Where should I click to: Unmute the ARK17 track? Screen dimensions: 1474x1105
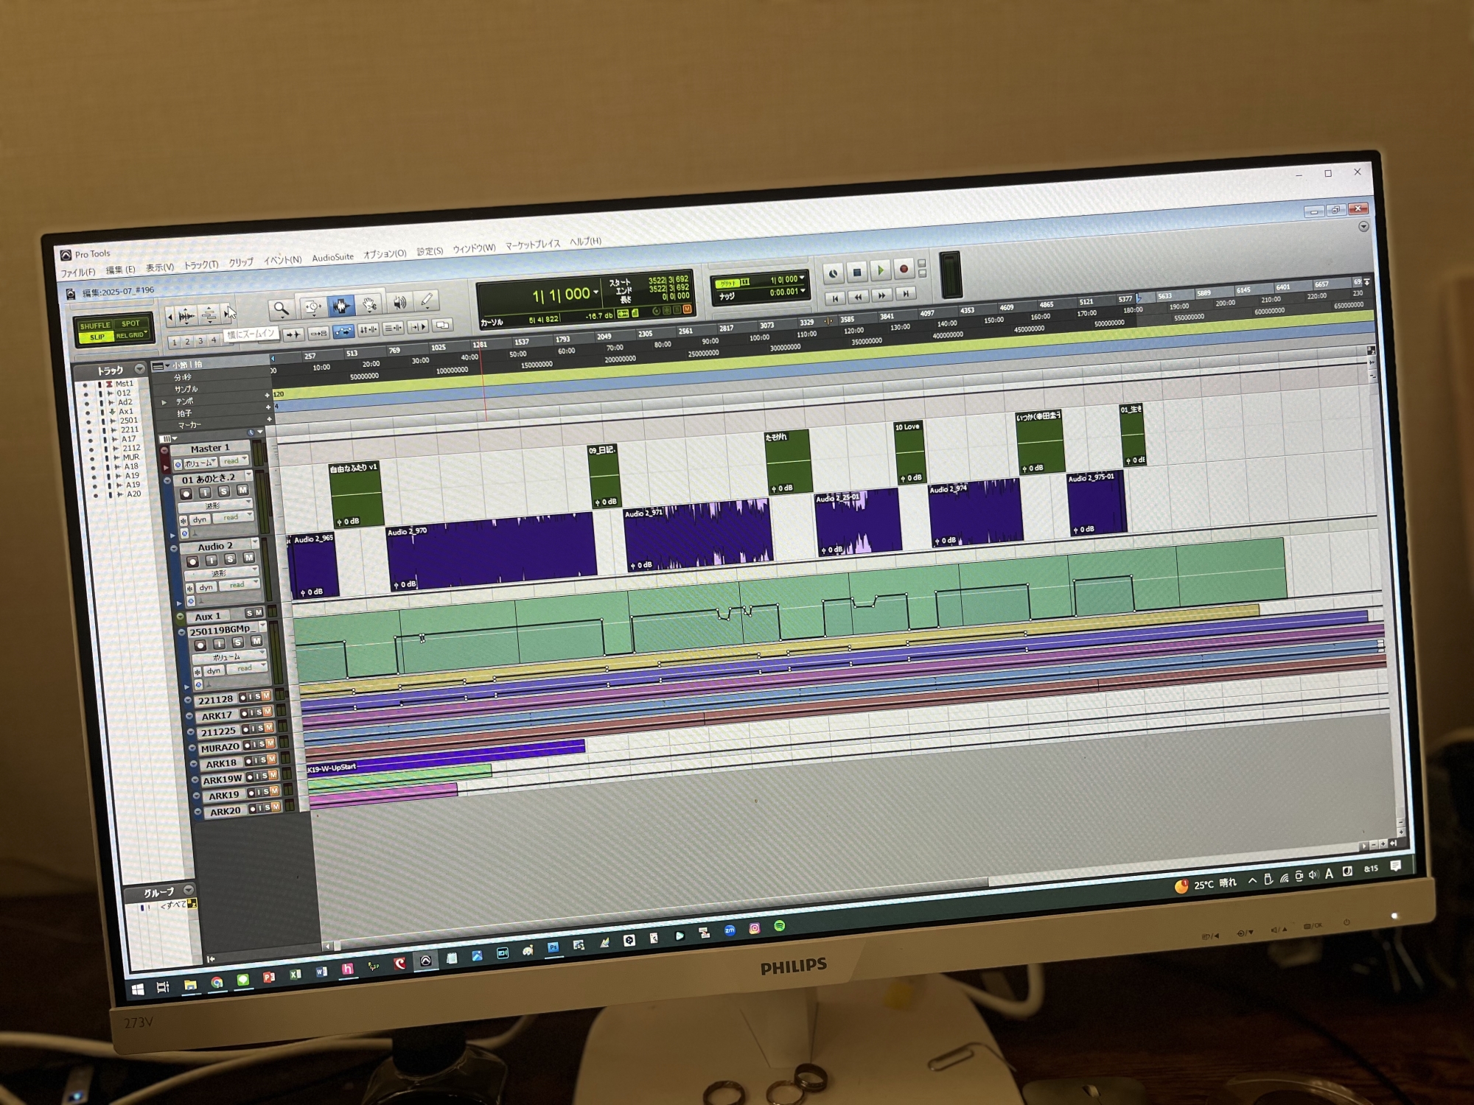coord(268,712)
